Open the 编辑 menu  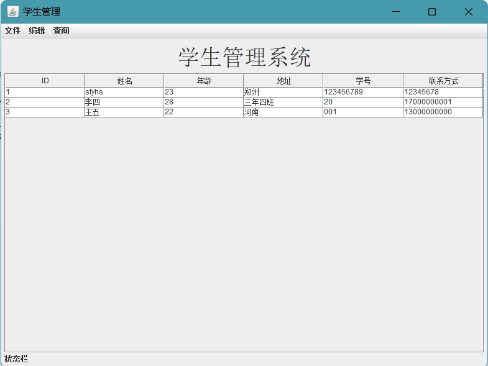tap(37, 30)
